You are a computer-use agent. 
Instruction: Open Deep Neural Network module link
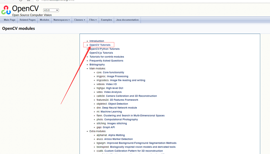[120, 108]
